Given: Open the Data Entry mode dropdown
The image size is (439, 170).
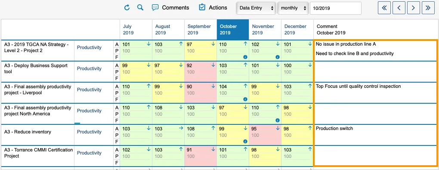Looking at the screenshot, I should 256,8.
